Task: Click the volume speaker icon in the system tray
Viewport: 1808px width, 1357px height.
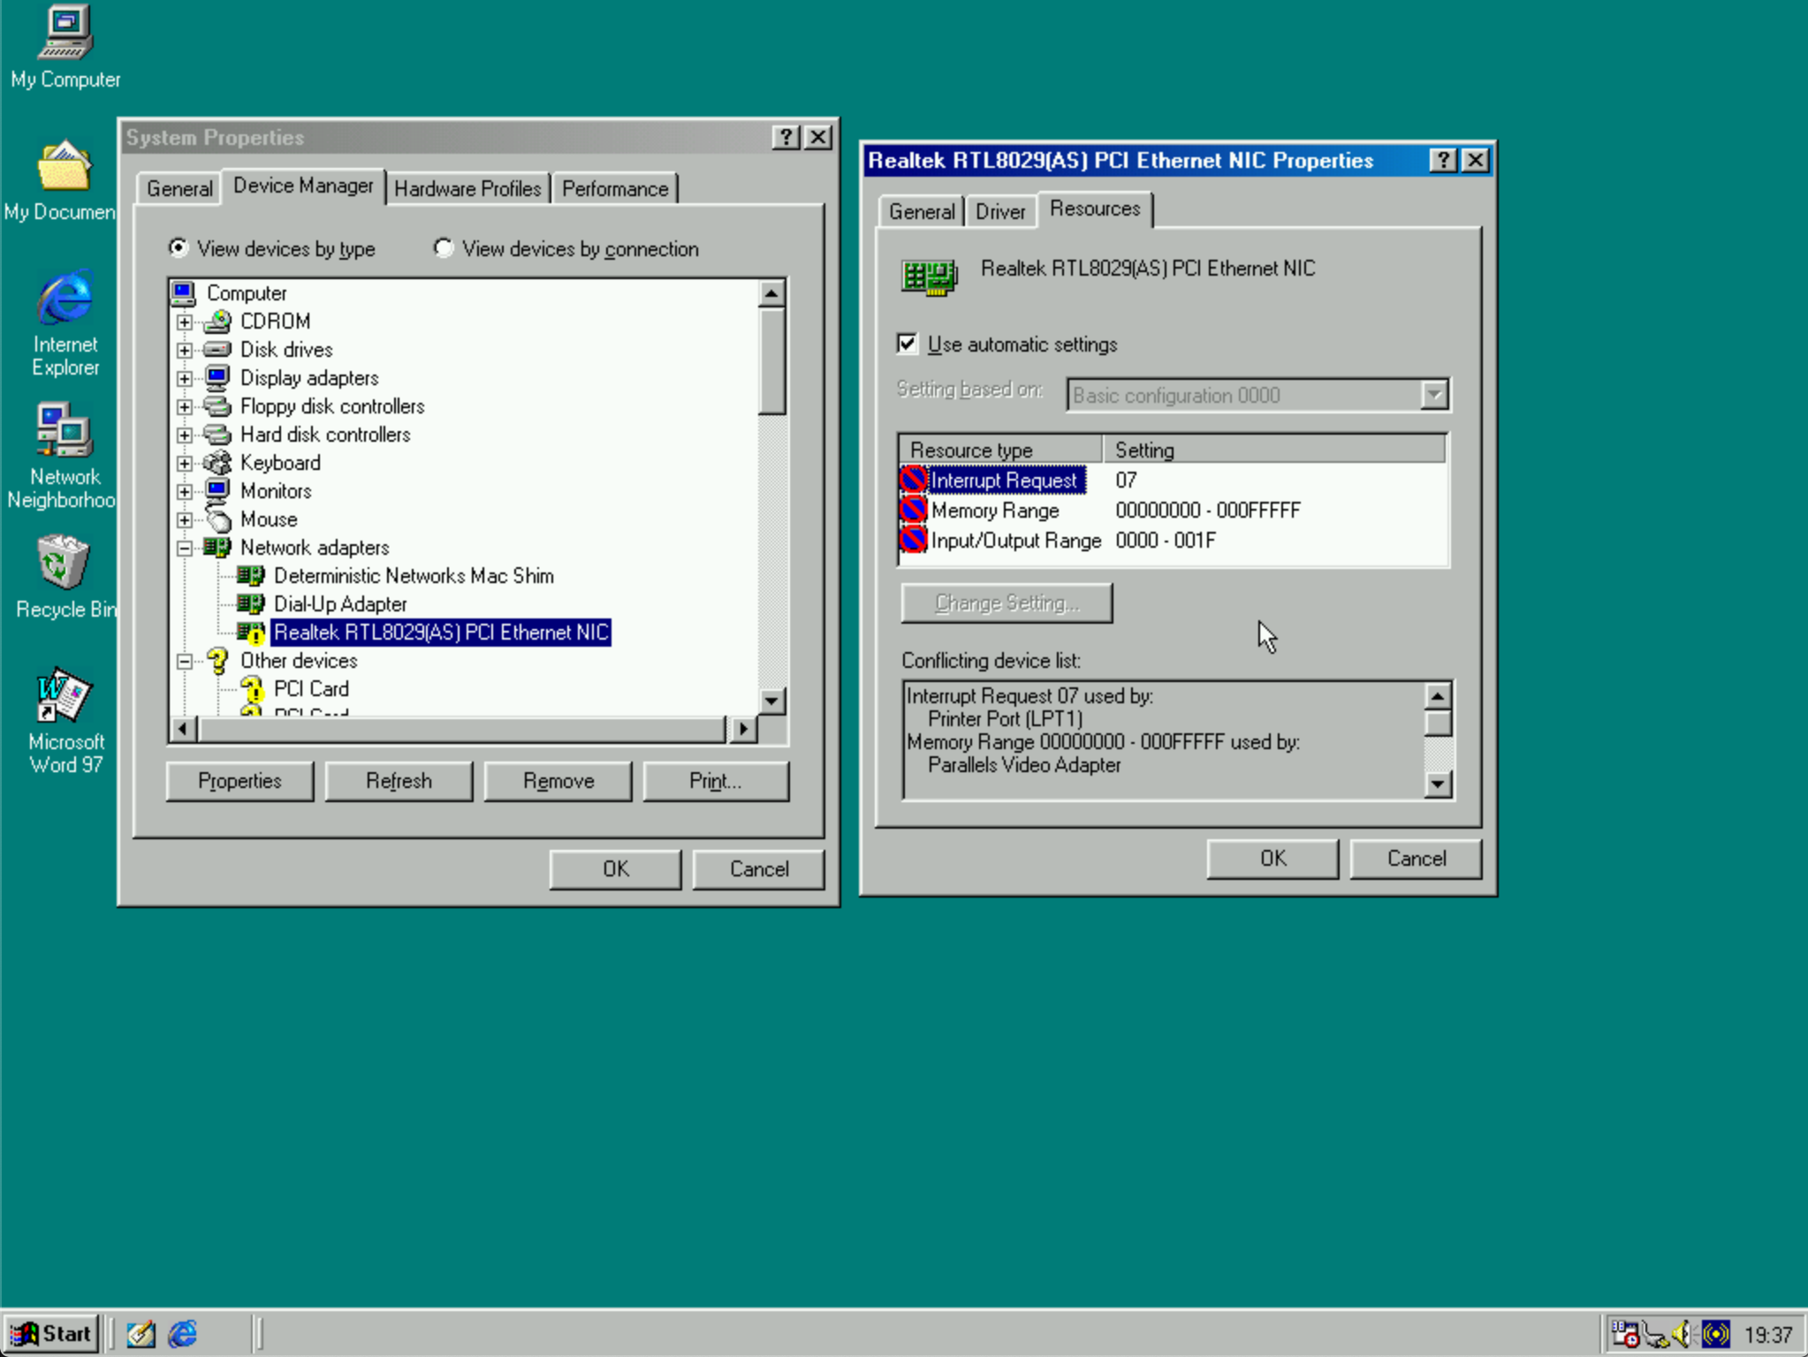Action: coord(1682,1333)
